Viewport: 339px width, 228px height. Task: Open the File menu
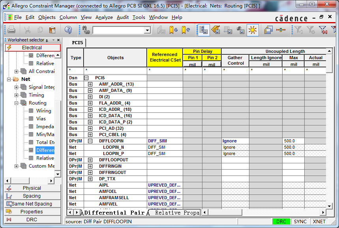pos(18,17)
